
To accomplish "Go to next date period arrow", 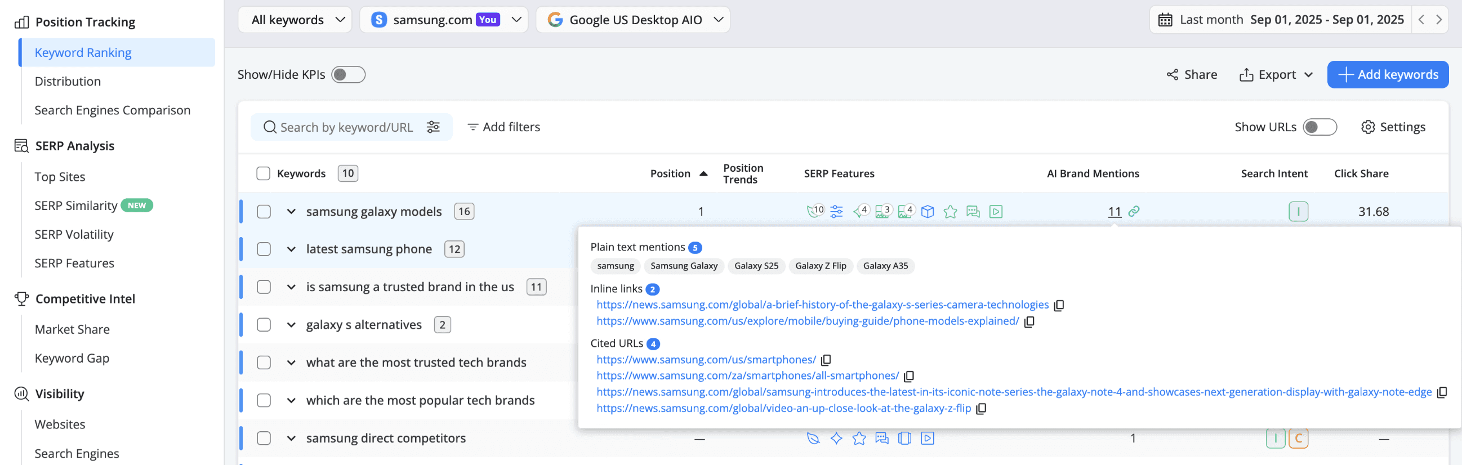I will coord(1439,20).
